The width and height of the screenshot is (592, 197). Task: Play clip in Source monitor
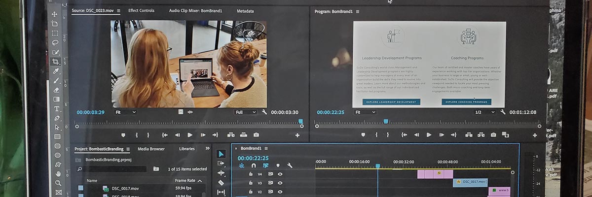[190, 135]
